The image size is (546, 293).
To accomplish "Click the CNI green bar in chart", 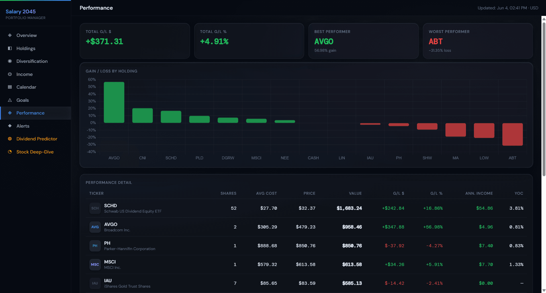I will click(x=142, y=115).
